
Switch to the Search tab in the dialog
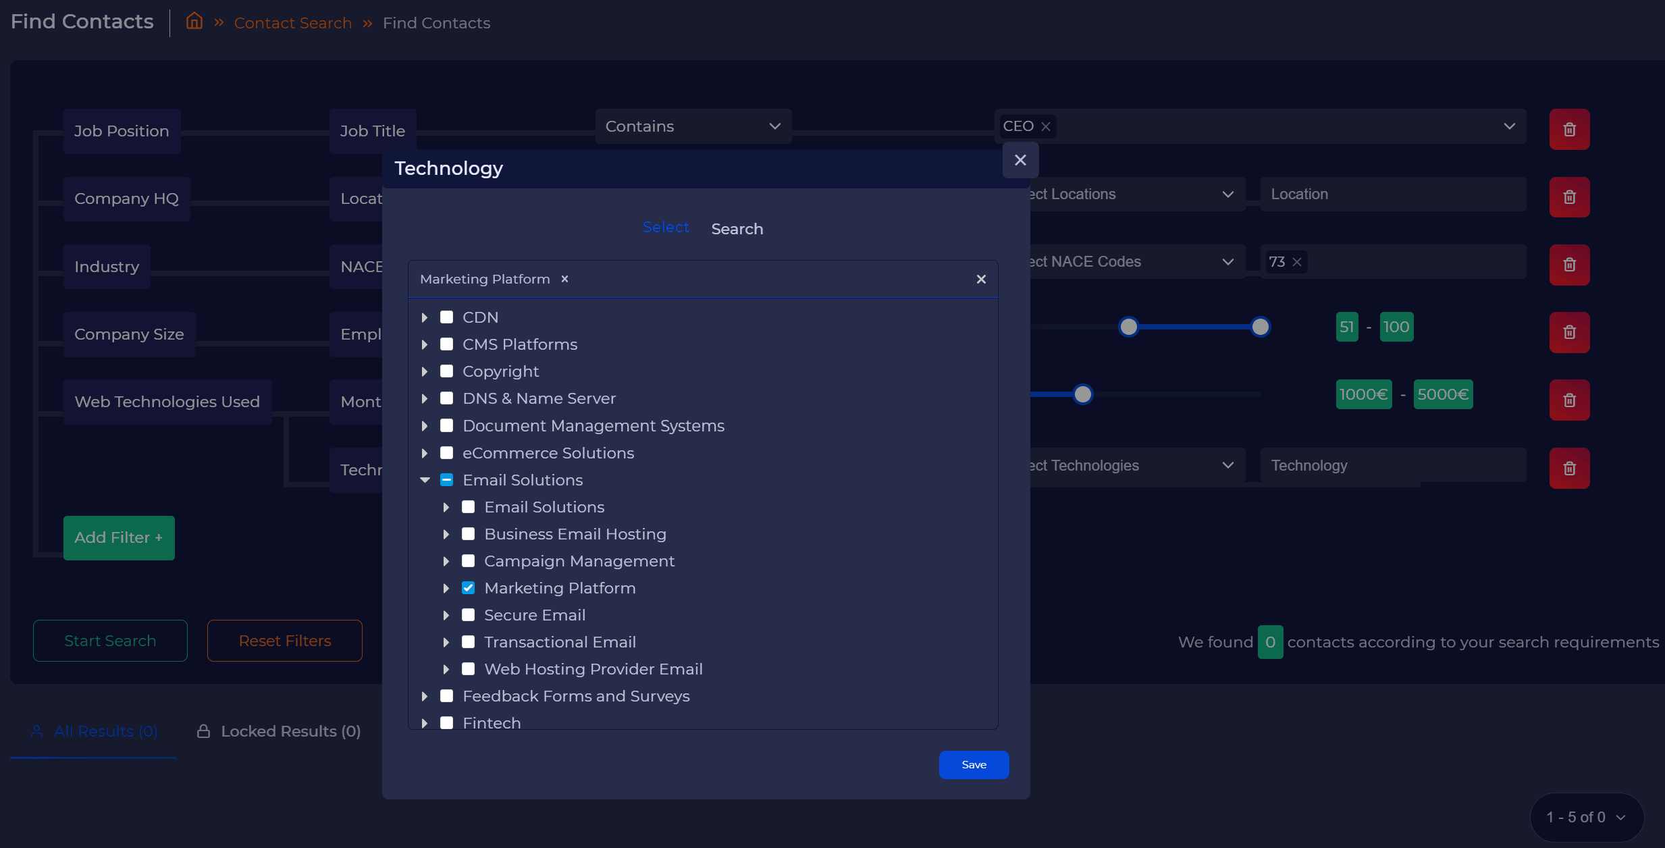737,229
